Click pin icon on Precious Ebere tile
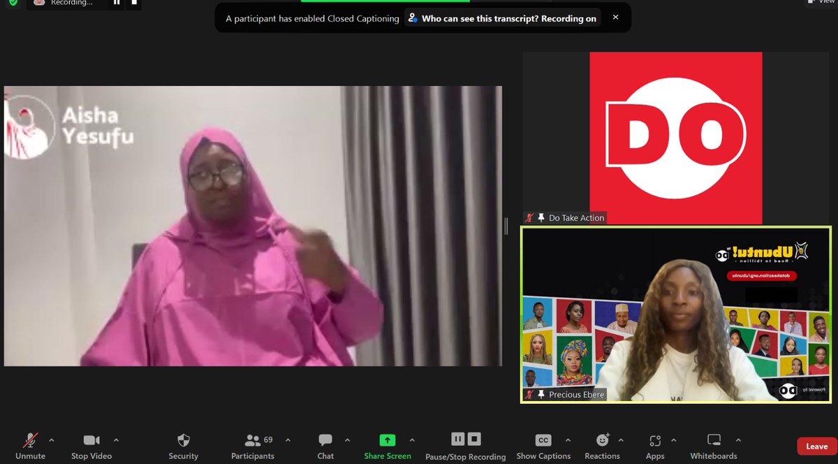The image size is (838, 464). [x=541, y=395]
